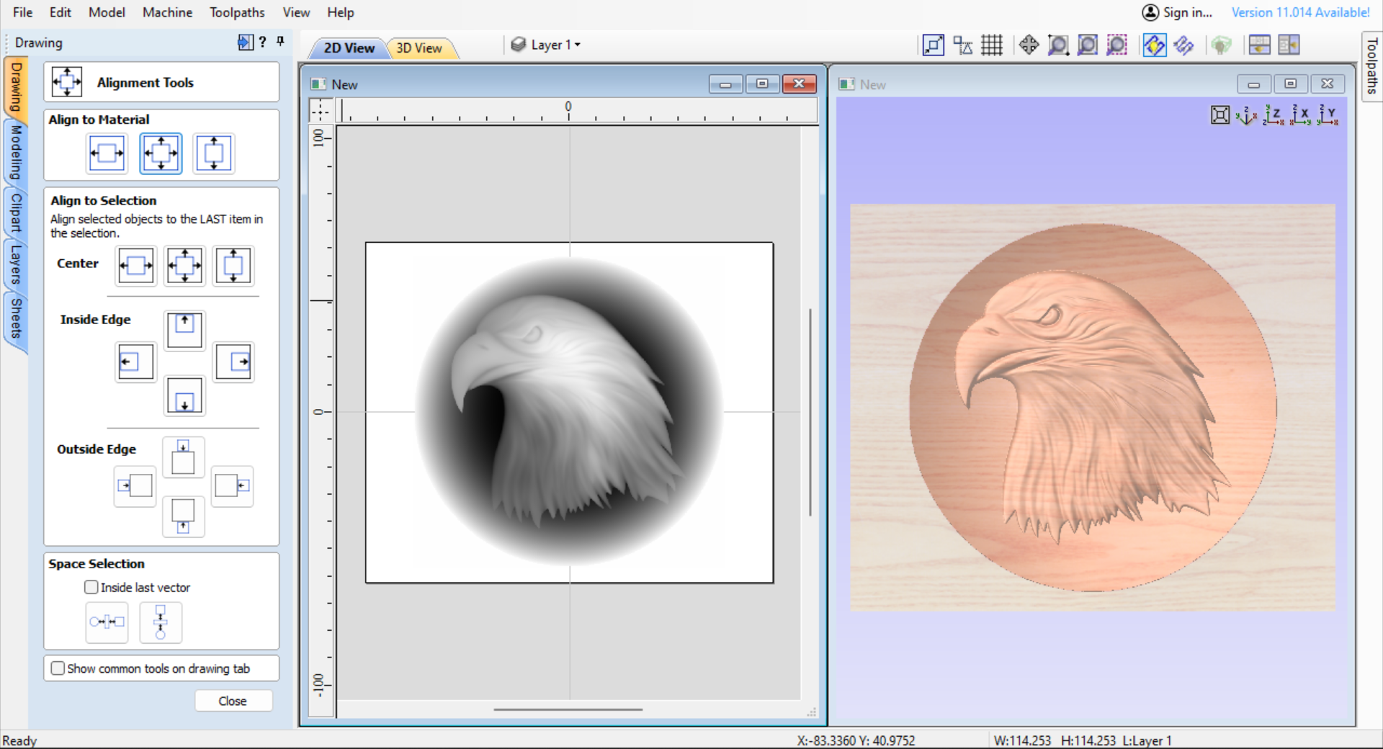Select Inside Edge align top tool
This screenshot has width=1383, height=749.
click(184, 330)
